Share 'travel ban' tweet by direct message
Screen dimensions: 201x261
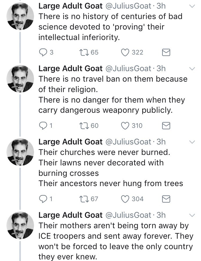[166, 126]
